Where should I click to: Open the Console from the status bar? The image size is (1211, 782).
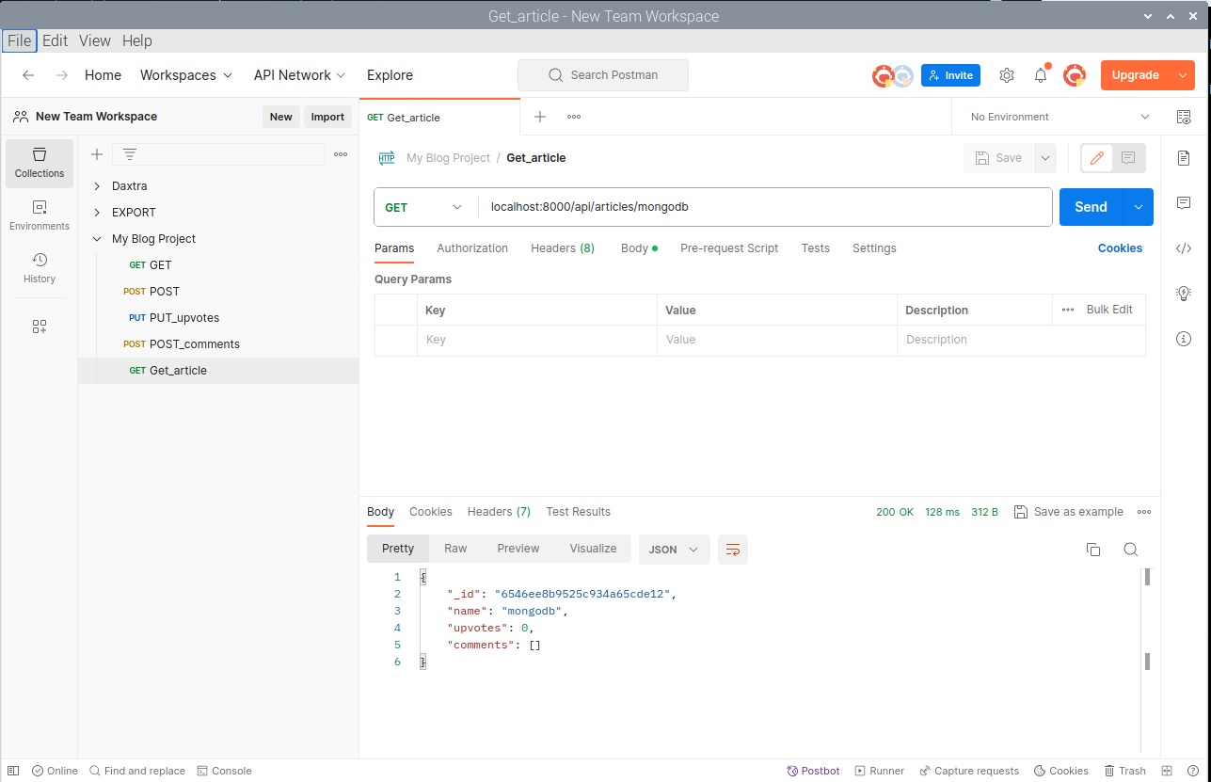[225, 771]
